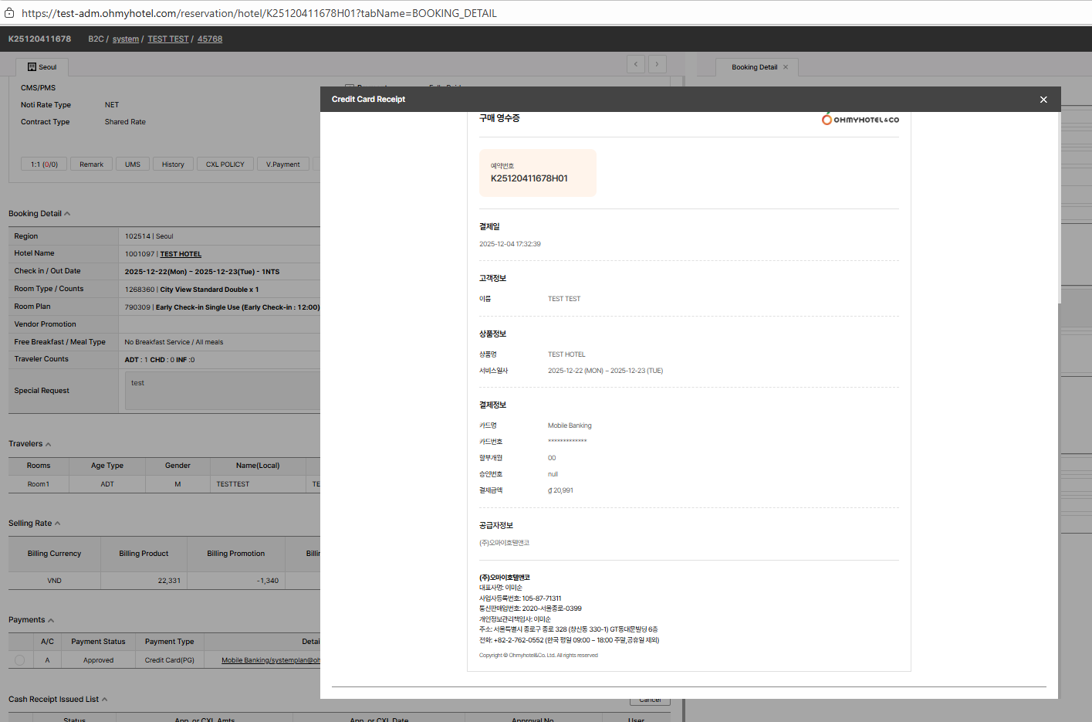Click the Ohmyhotel&Co logo in receipt
The width and height of the screenshot is (1092, 722).
(x=860, y=120)
